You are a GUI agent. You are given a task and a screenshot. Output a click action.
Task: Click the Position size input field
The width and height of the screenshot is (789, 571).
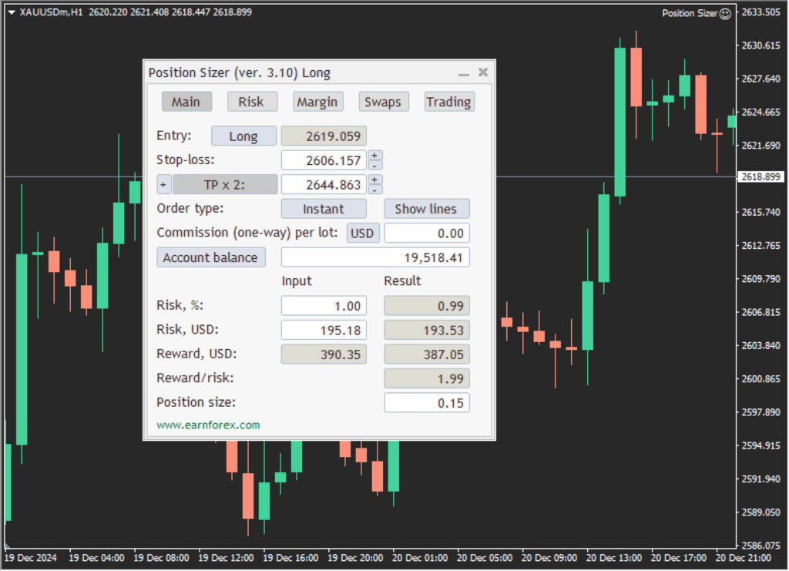426,402
